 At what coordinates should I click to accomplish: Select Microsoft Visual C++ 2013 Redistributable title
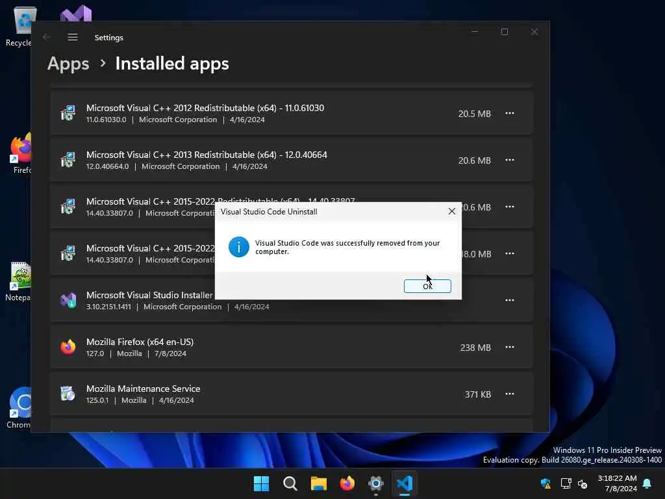point(207,155)
